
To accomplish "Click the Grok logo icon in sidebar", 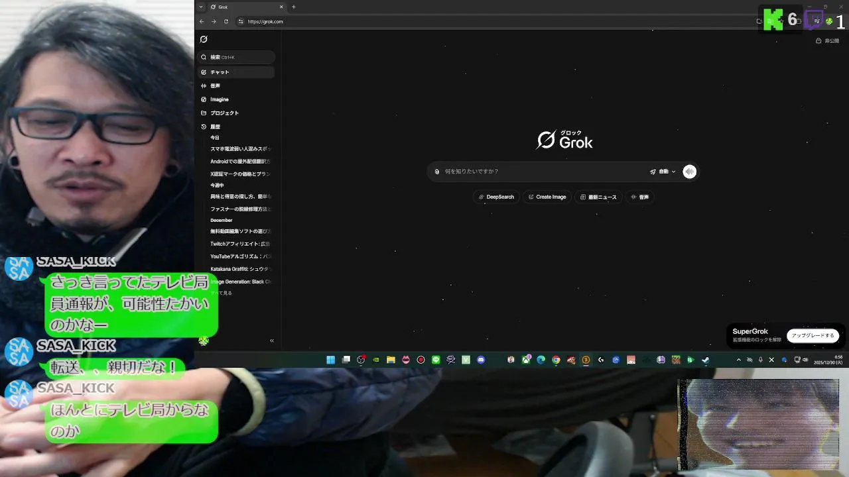I will (x=204, y=39).
